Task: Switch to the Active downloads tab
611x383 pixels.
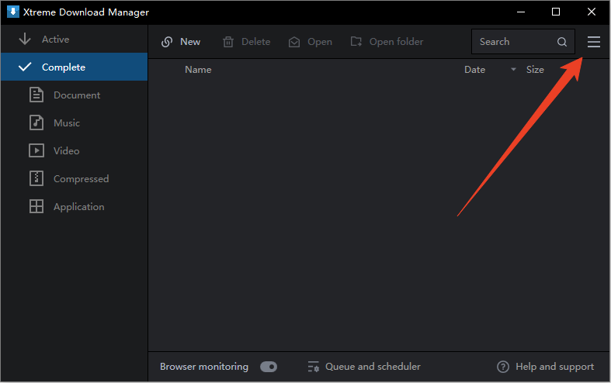Action: (54, 40)
